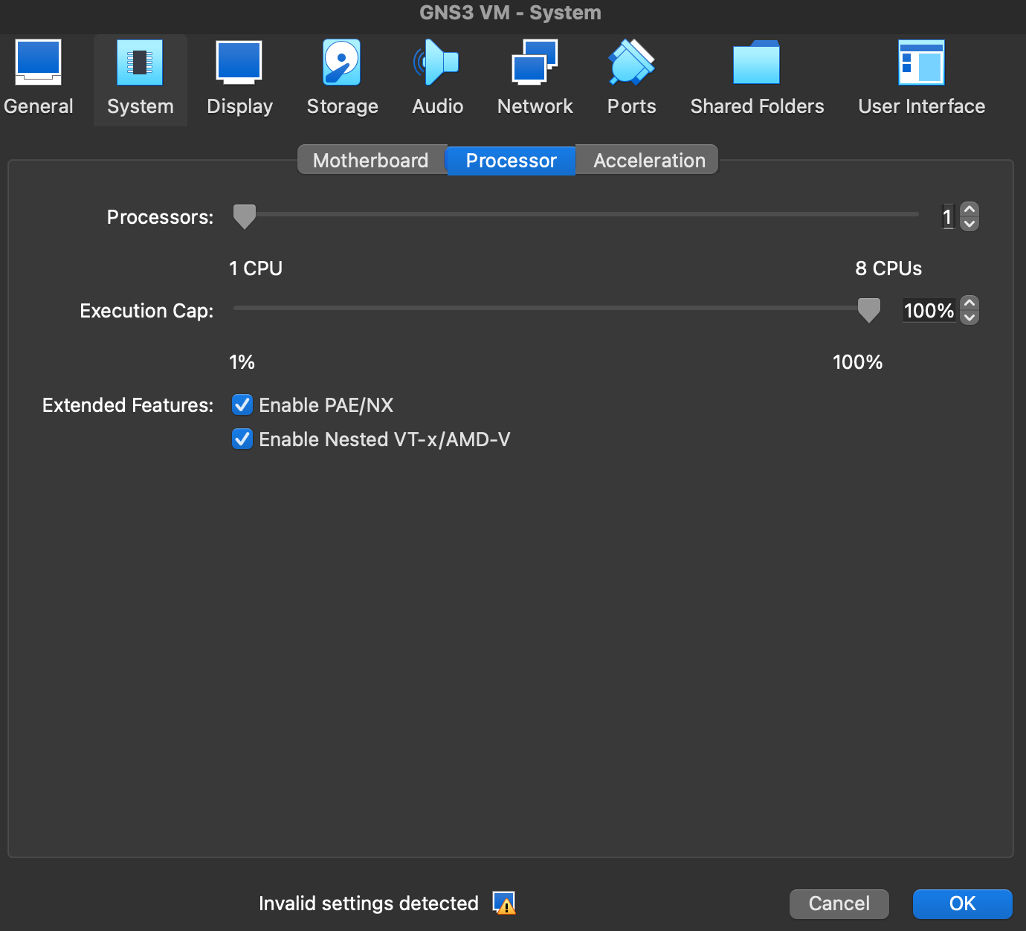Open Shared Folders settings
Viewport: 1026px width, 931px height.
pos(756,74)
